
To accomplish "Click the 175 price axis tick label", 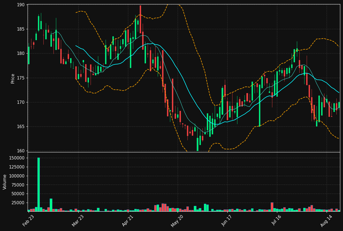I will 20,78.
